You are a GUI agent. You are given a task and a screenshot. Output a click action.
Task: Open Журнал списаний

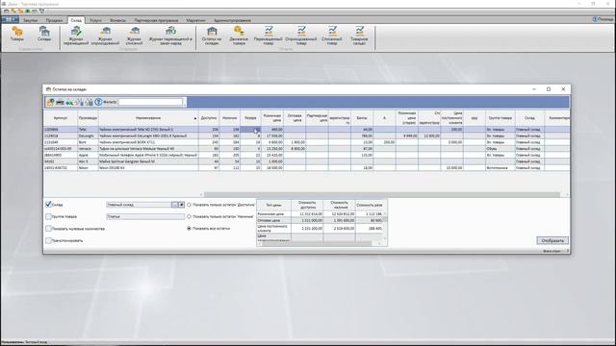134,37
